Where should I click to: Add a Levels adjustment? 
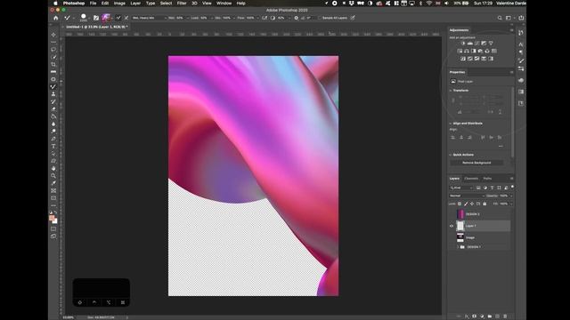click(470, 44)
